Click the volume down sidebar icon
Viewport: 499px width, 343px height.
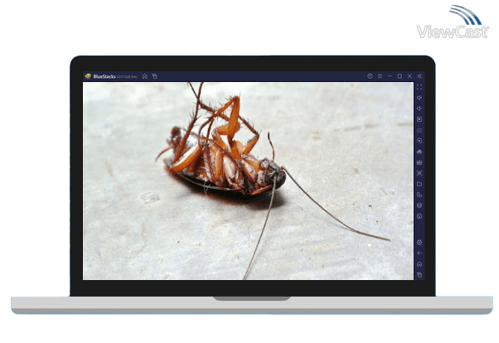tap(419, 109)
